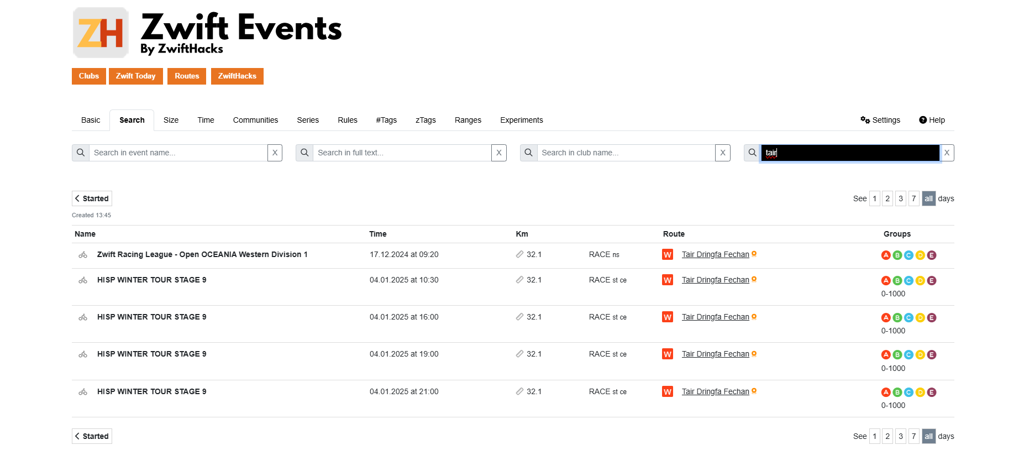1024x471 pixels.
Task: Click the red A group badge in Zwift Racing League row
Action: tap(886, 255)
